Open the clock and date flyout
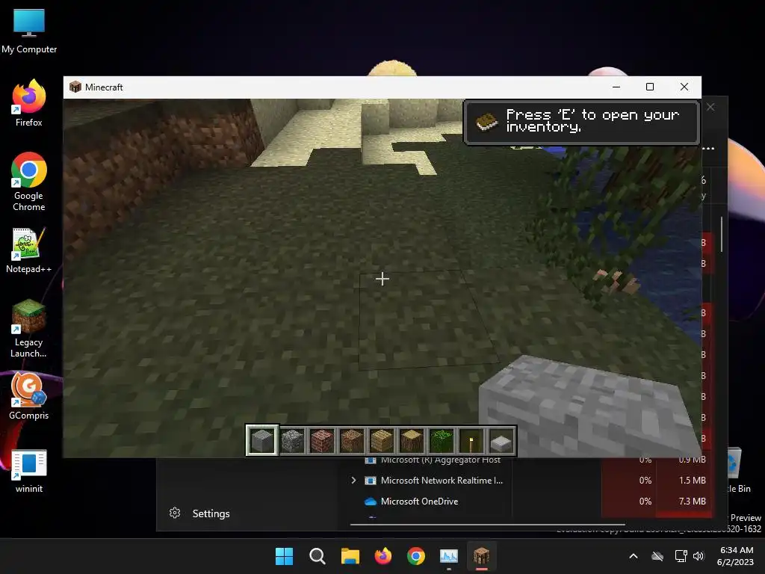 736,556
